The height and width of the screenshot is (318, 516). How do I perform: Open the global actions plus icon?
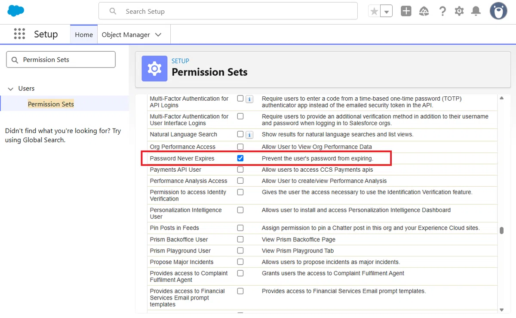pos(406,11)
